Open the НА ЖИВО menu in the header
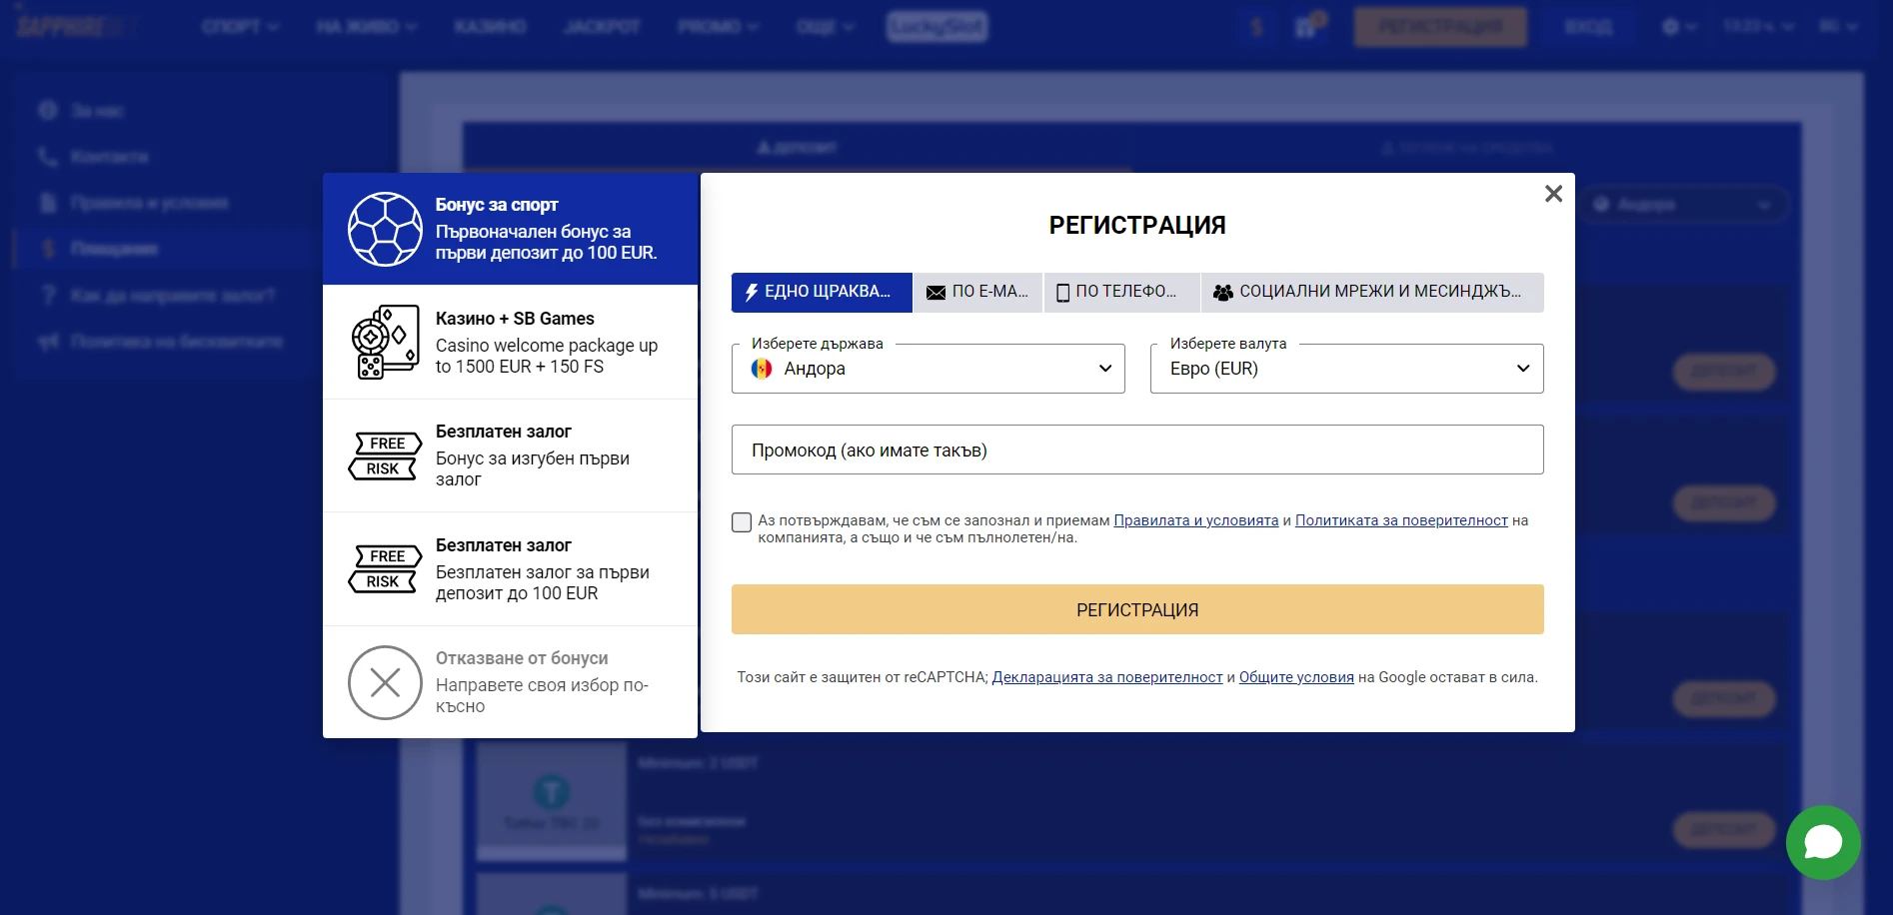Image resolution: width=1893 pixels, height=915 pixels. tap(366, 27)
